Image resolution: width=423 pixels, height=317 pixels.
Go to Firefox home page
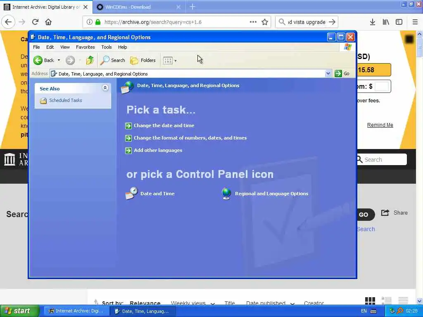[x=48, y=22]
